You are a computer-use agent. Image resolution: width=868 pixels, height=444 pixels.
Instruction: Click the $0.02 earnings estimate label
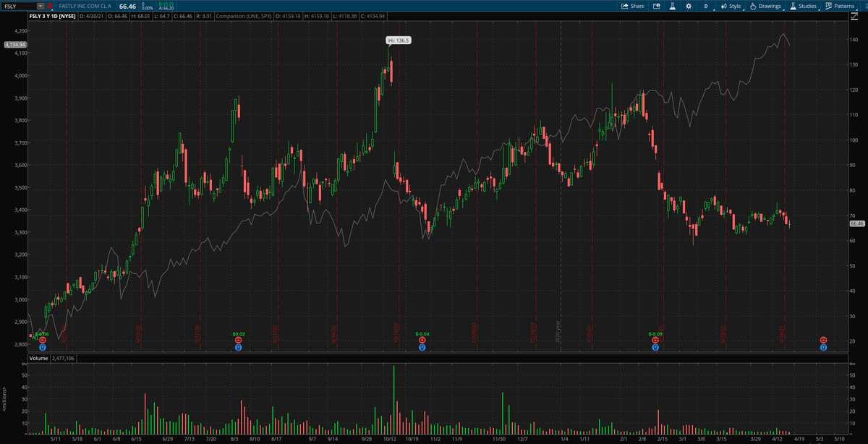pos(239,333)
